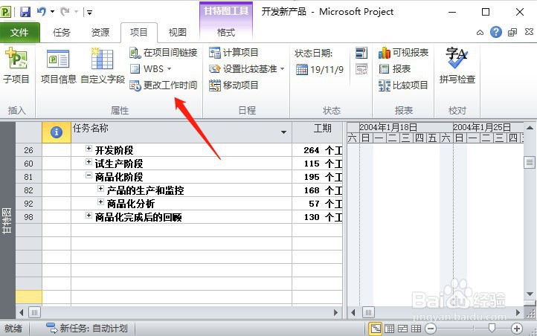Click the update project icon in 状态 group
The image size is (537, 336).
(x=361, y=53)
